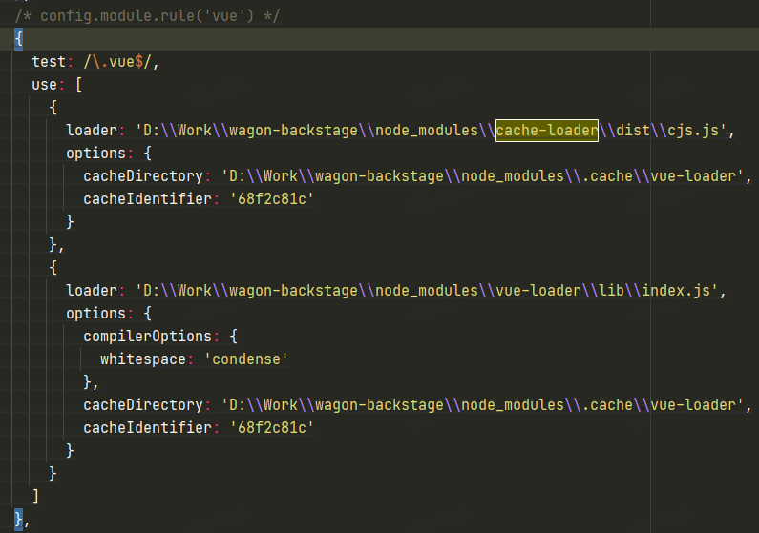This screenshot has width=759, height=533.
Task: Click the closing ']' bracket of use array
Action: (35, 496)
